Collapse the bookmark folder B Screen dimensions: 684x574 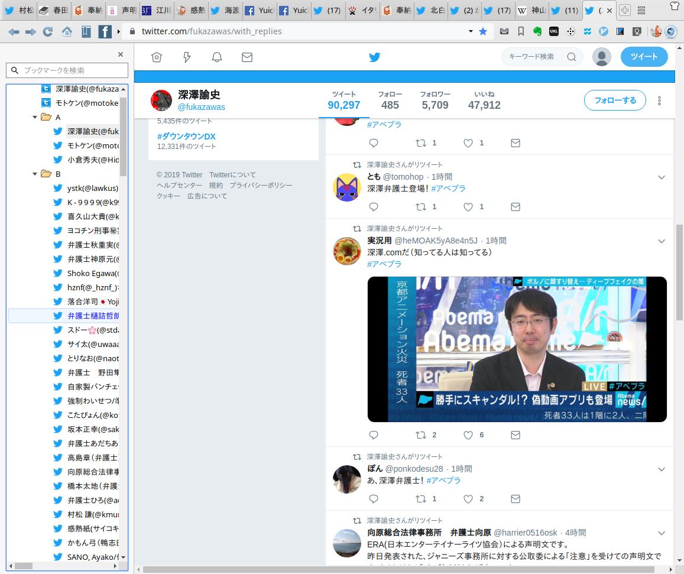[x=35, y=174]
